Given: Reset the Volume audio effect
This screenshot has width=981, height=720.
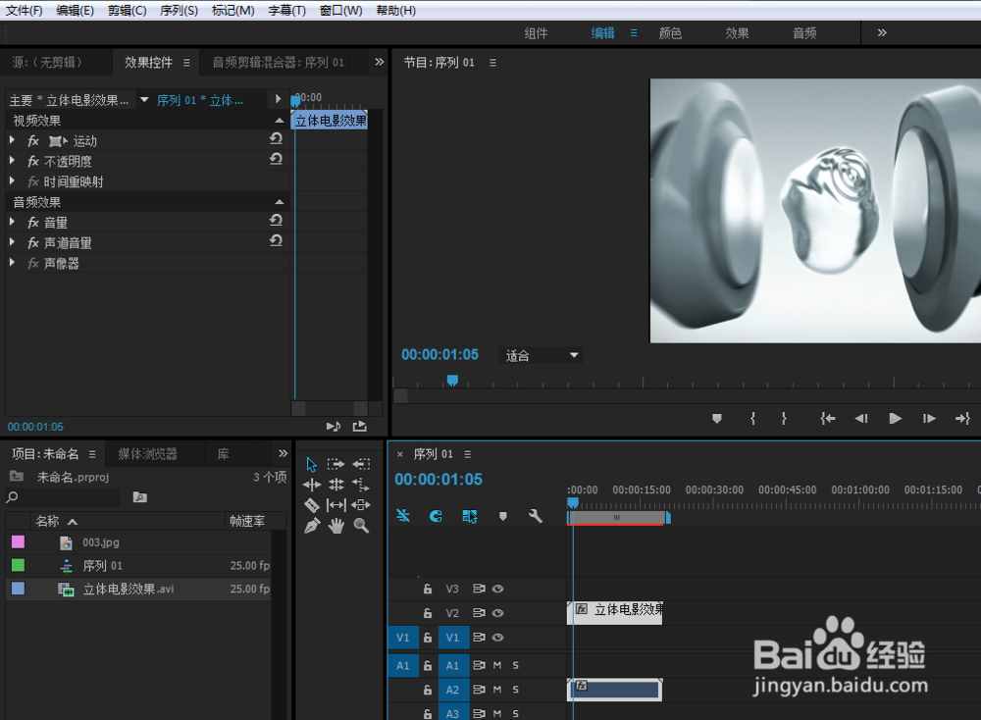Looking at the screenshot, I should point(276,220).
